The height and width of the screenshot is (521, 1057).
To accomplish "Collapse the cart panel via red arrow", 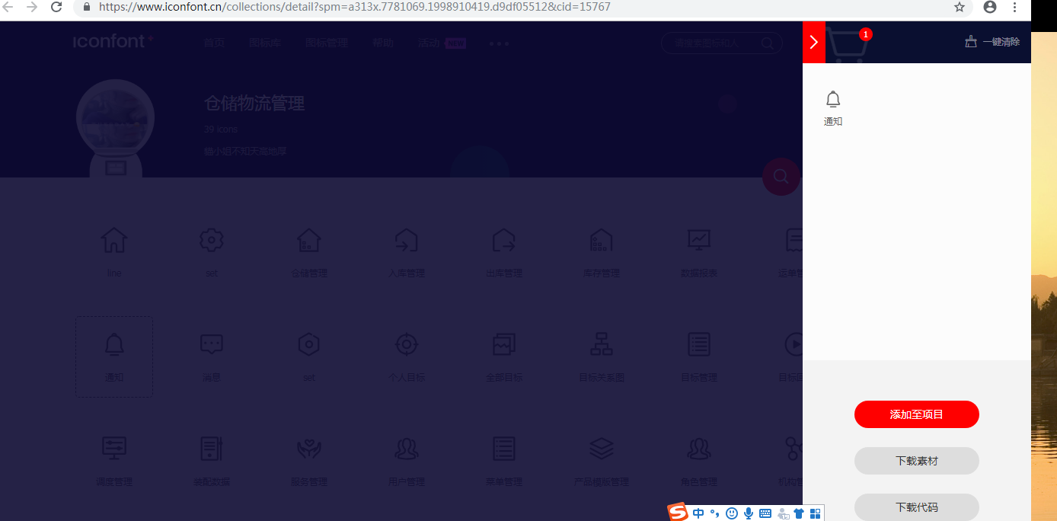I will 813,43.
